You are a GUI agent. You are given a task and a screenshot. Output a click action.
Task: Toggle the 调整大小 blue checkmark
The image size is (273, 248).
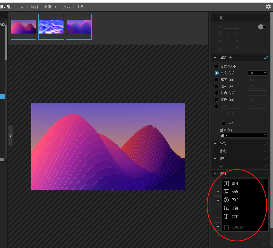pos(266,58)
